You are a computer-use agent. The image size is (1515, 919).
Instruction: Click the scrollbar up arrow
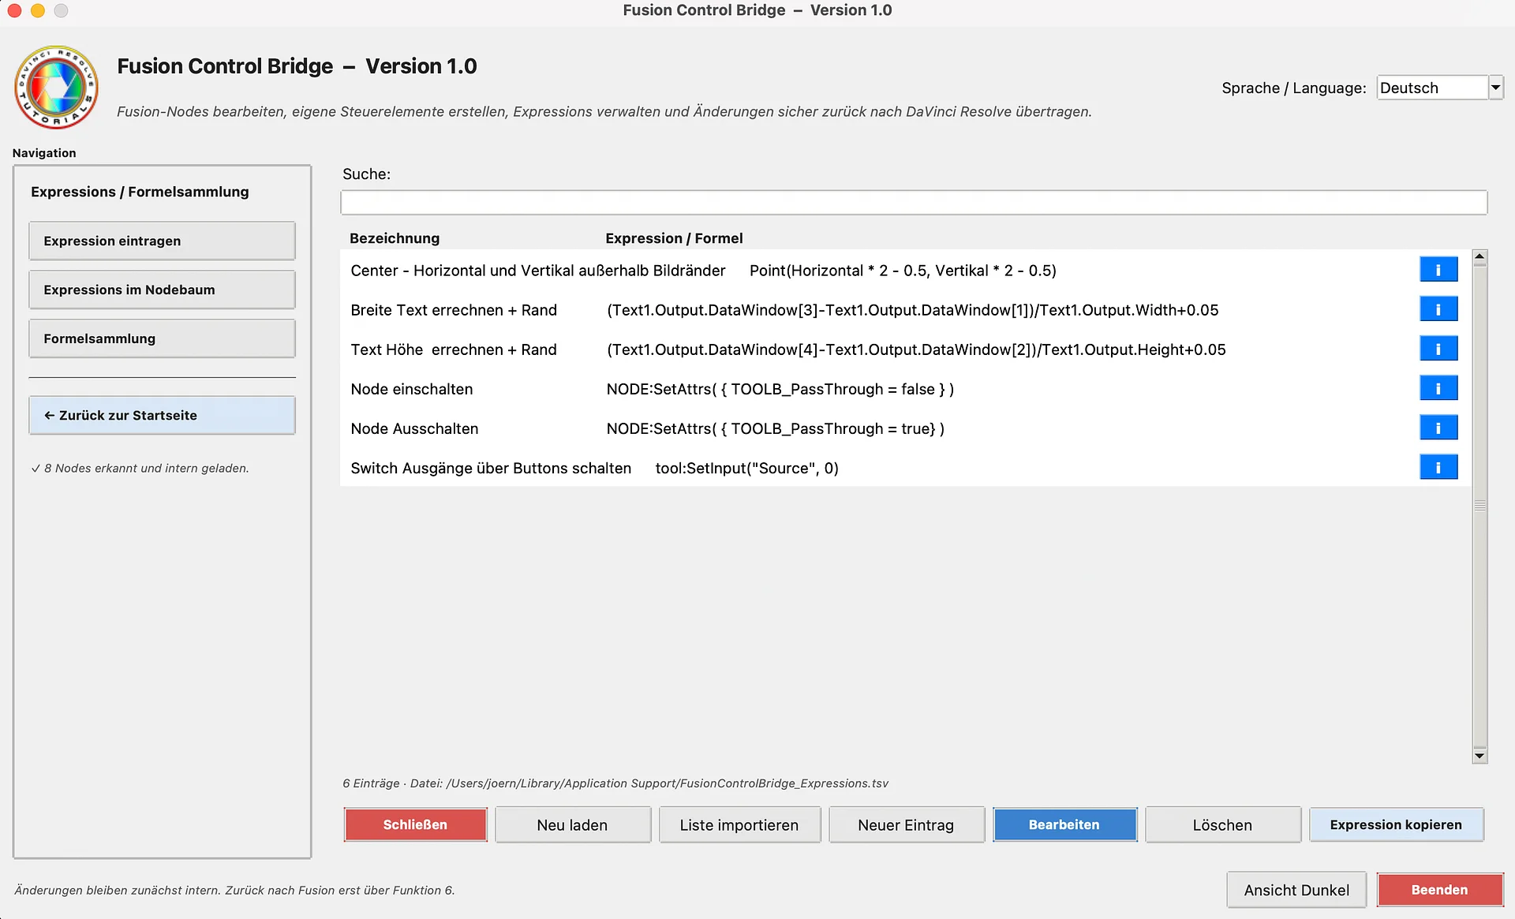1479,256
